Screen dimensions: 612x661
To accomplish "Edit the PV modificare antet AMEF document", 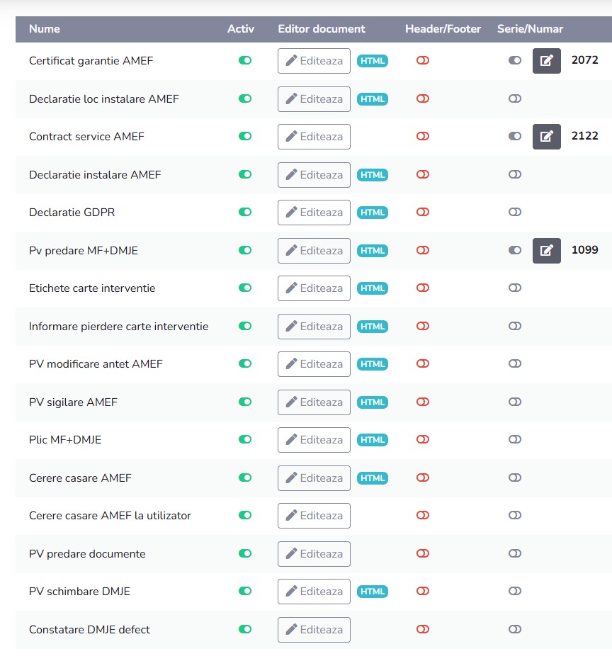I will click(314, 364).
